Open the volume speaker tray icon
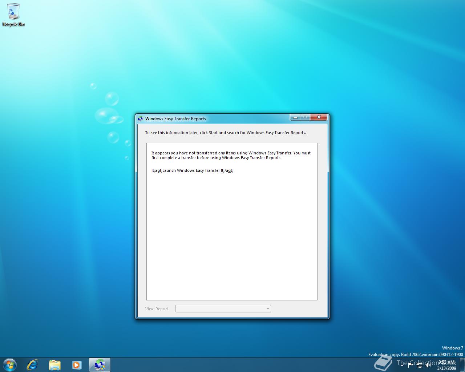465x372 pixels. tap(428, 365)
